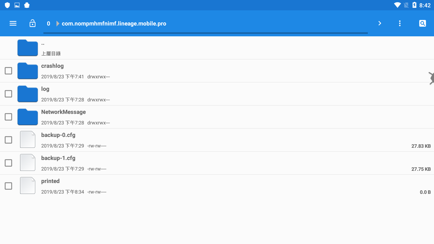Click the crashlog folder icon
Viewport: 434px width, 244px height.
(27, 71)
